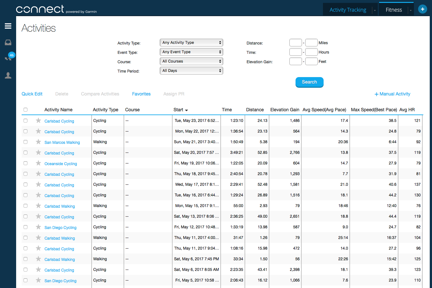Star the Oceanside Cycling activity
Screen dimensions: 432x288
(38, 163)
